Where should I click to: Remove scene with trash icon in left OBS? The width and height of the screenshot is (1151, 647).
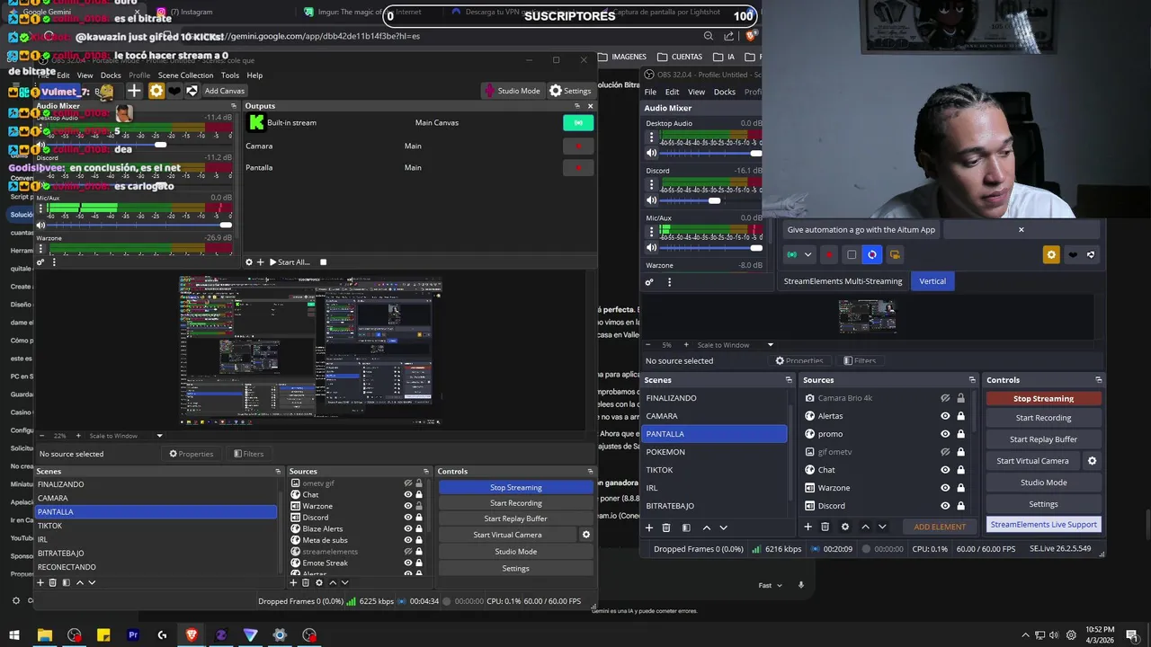52,582
